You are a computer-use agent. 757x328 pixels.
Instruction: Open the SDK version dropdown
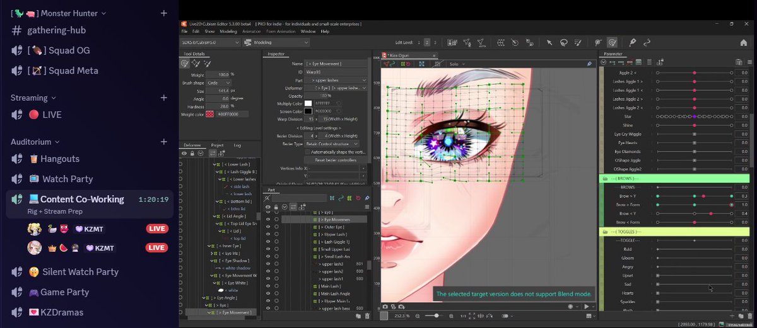coord(210,42)
